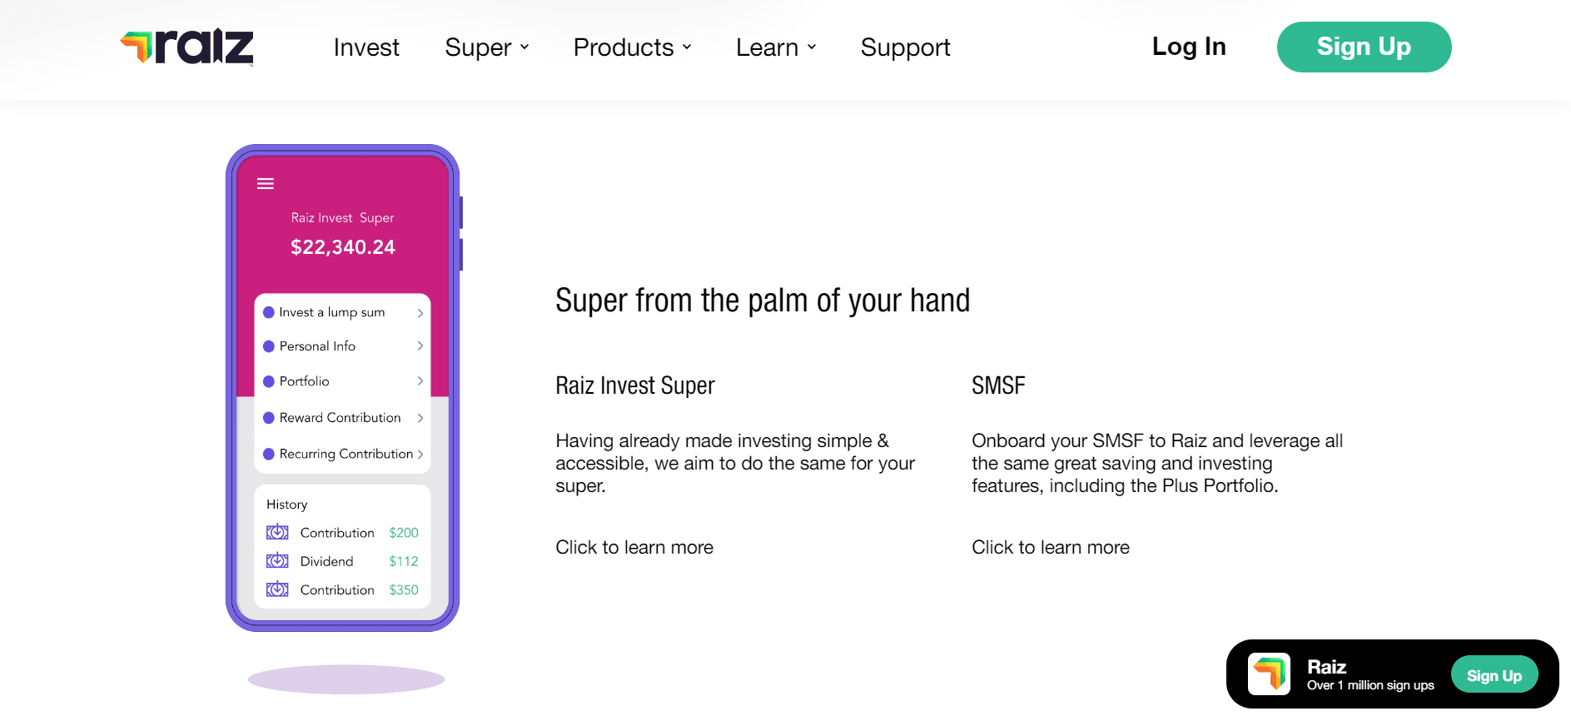The image size is (1571, 721).
Task: Click the Dividend history icon
Action: (277, 561)
